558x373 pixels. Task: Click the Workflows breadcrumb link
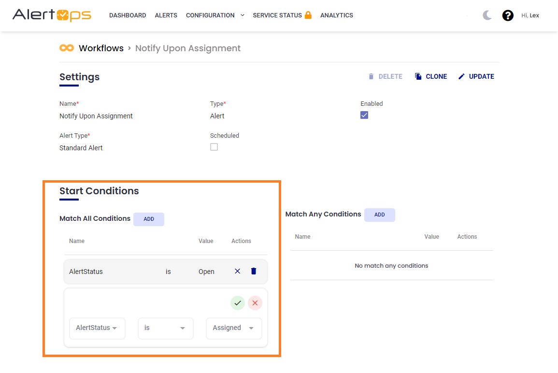(101, 48)
